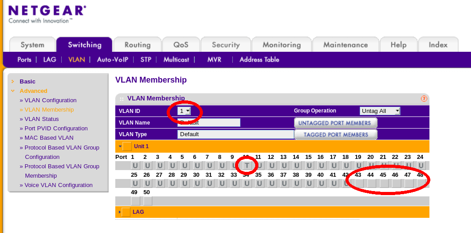Open the VLAN ID dropdown
Viewport: 471px width, 233px height.
pyautogui.click(x=184, y=111)
